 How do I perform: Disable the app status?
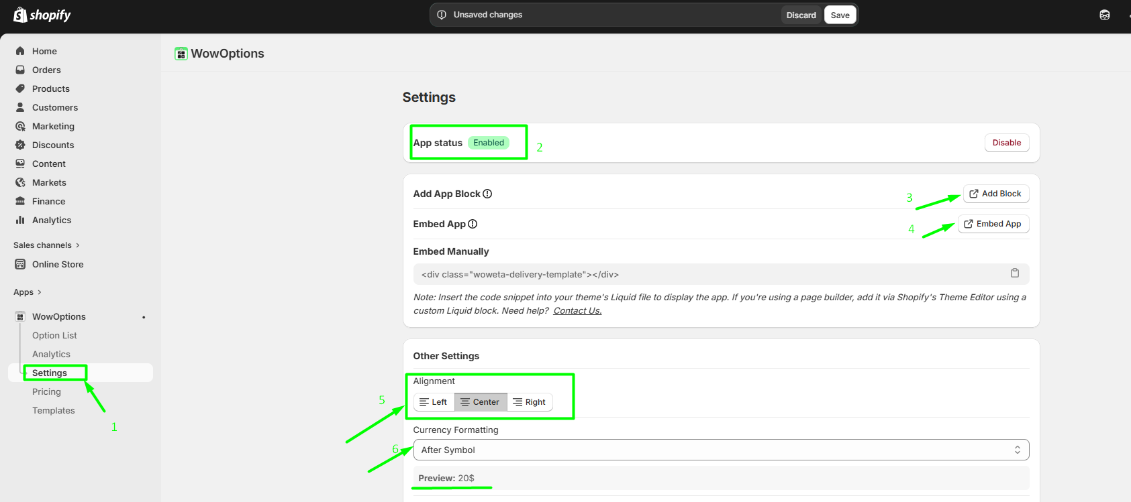(x=1006, y=143)
